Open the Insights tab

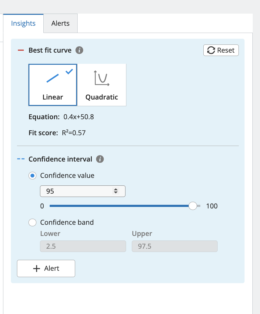click(x=23, y=23)
